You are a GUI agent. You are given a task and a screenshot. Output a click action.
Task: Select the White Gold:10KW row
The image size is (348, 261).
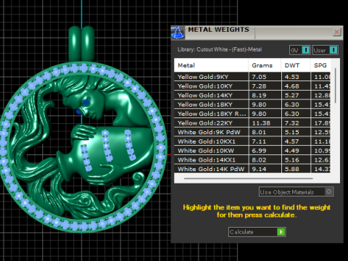(252, 151)
